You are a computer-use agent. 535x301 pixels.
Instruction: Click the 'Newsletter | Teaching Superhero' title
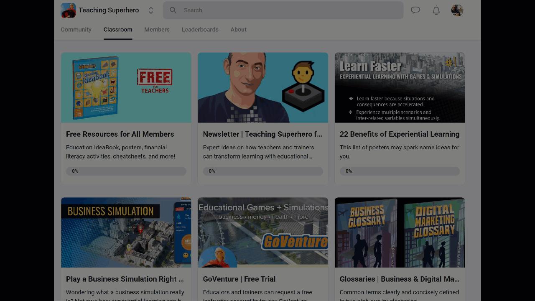pyautogui.click(x=262, y=134)
